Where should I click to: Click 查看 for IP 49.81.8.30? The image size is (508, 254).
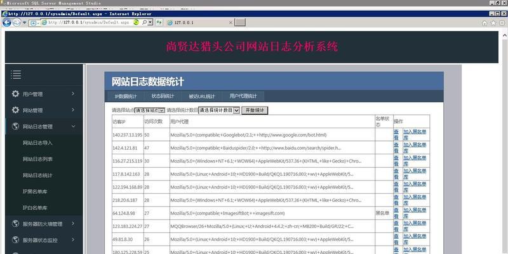[x=396, y=239]
